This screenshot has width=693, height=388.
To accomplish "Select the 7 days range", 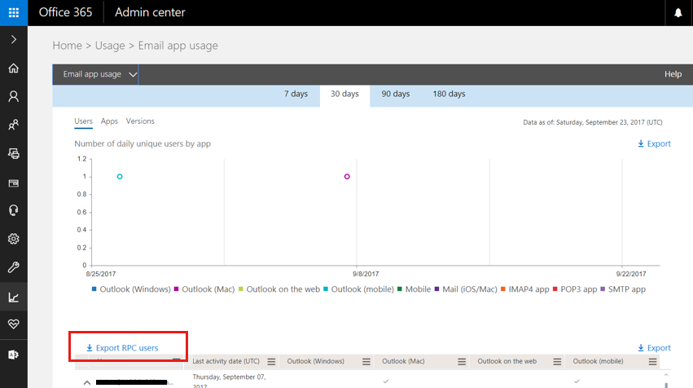I will pyautogui.click(x=296, y=94).
